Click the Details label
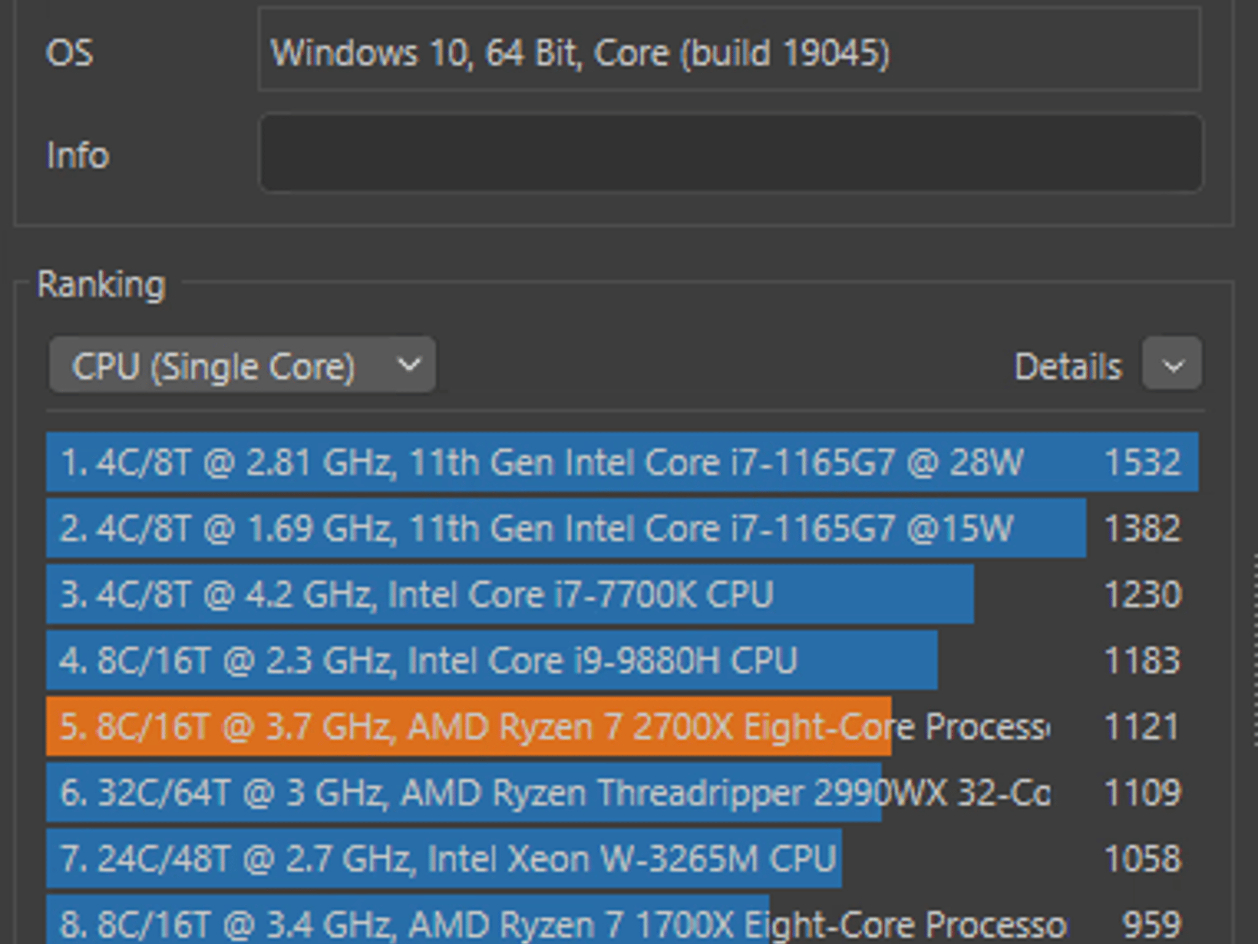Image resolution: width=1258 pixels, height=944 pixels. (x=1068, y=367)
